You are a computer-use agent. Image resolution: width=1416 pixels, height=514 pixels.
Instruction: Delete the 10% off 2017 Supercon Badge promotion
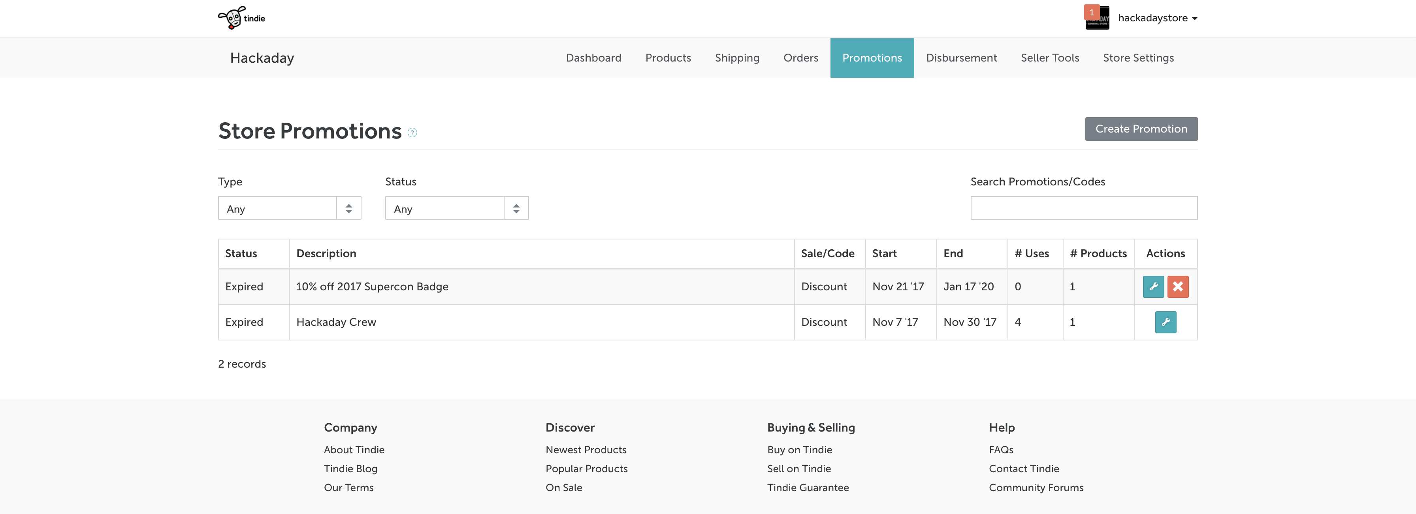pos(1177,286)
